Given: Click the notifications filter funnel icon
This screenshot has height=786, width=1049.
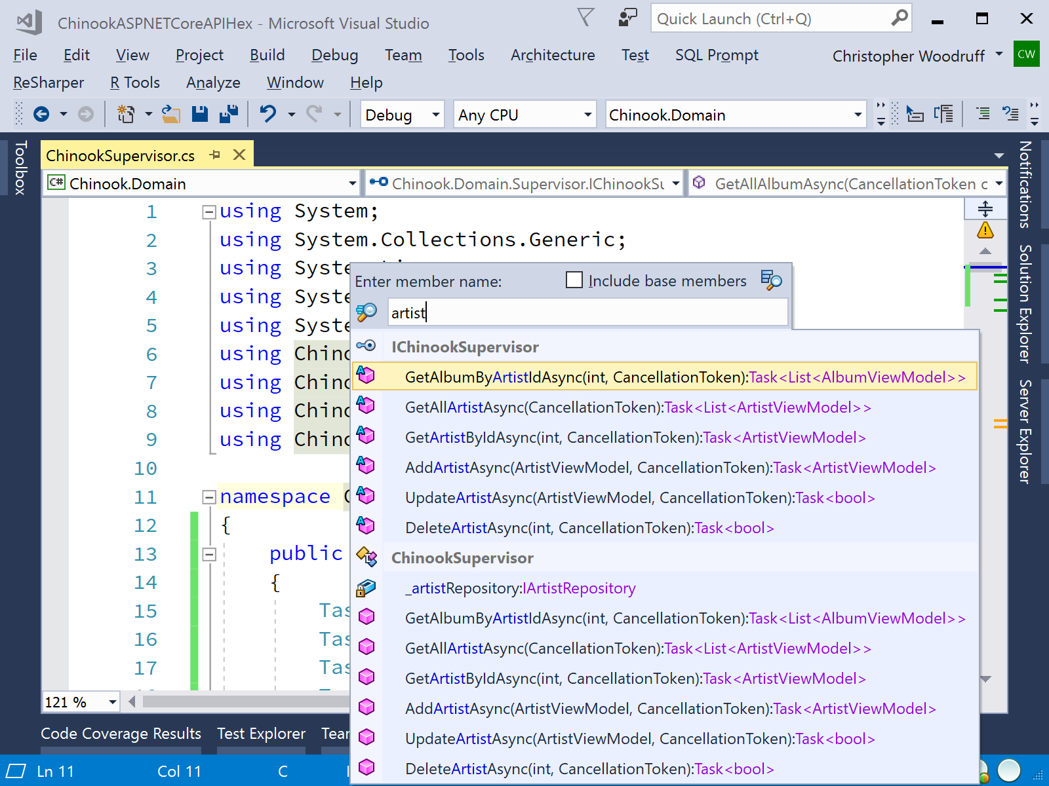Looking at the screenshot, I should click(x=585, y=18).
